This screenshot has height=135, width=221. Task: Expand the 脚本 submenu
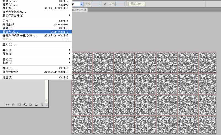click(x=36, y=63)
